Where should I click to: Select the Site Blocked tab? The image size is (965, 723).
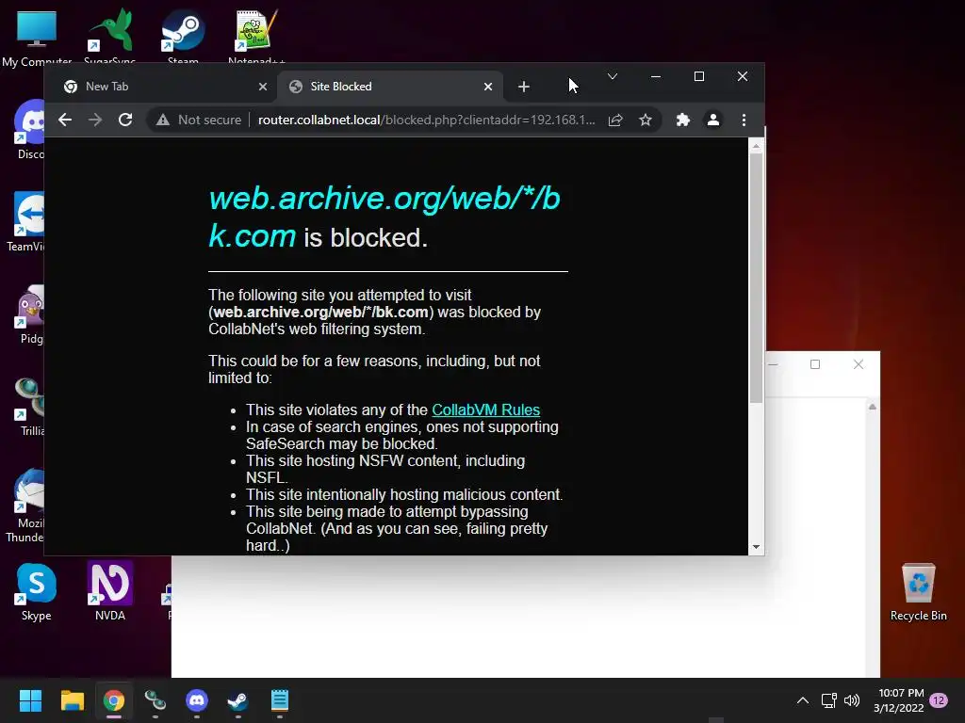click(390, 87)
